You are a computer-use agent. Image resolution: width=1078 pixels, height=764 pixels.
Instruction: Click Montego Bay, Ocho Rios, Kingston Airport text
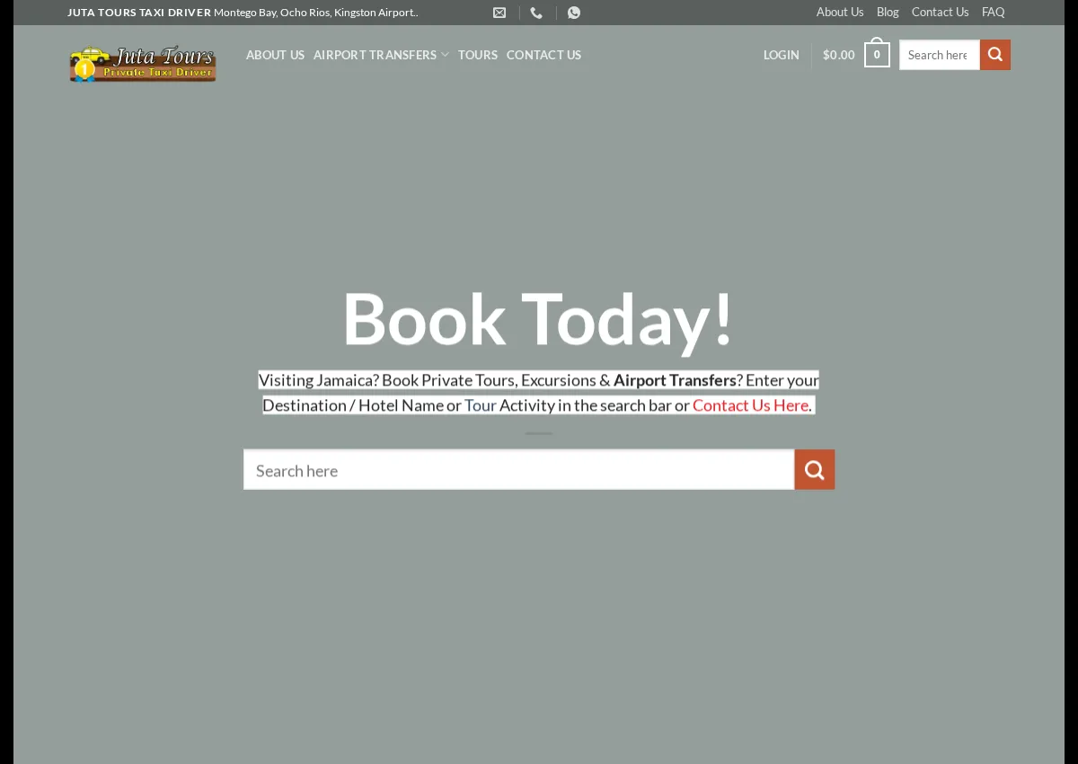316,13
